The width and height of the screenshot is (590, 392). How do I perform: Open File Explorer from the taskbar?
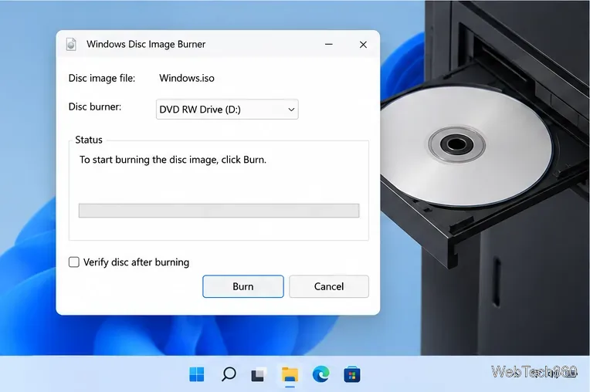click(290, 375)
